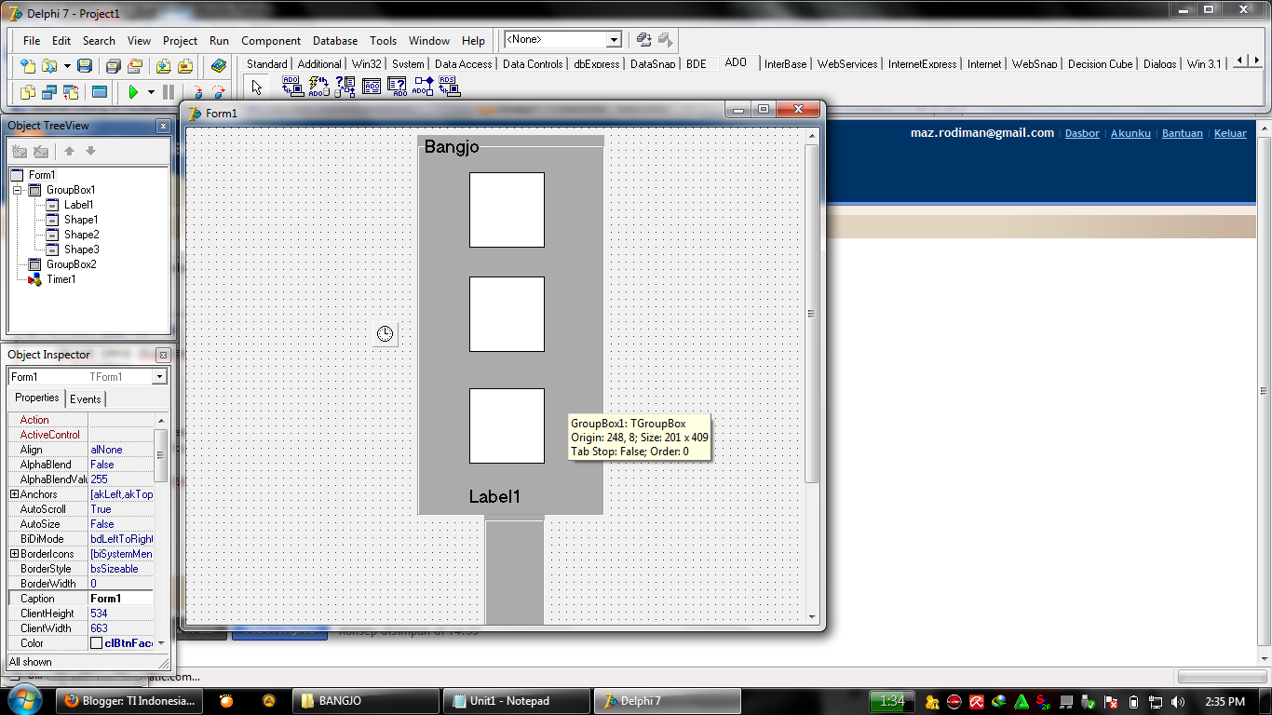
Task: Click Add file to project icon
Action: coord(164,66)
